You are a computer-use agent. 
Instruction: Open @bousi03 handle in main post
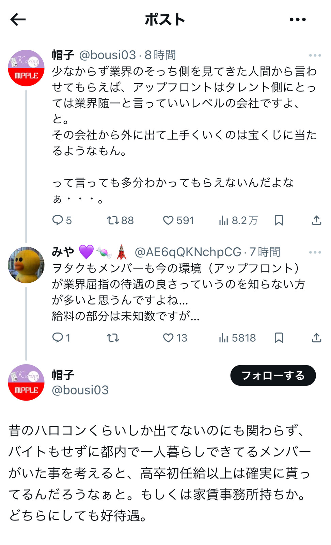click(x=80, y=390)
